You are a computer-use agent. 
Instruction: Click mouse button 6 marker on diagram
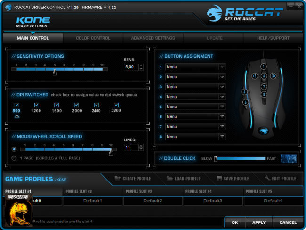tap(264, 76)
